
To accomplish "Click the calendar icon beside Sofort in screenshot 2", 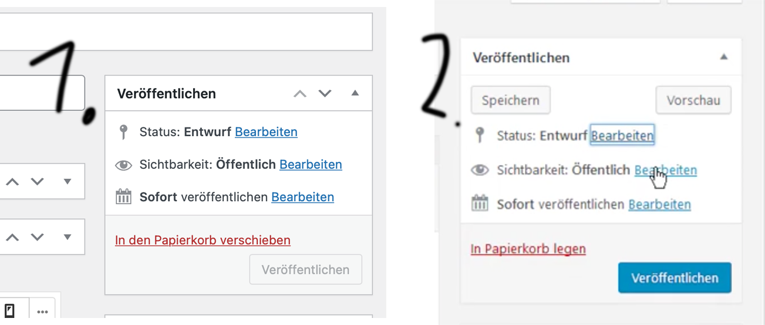I will 480,204.
